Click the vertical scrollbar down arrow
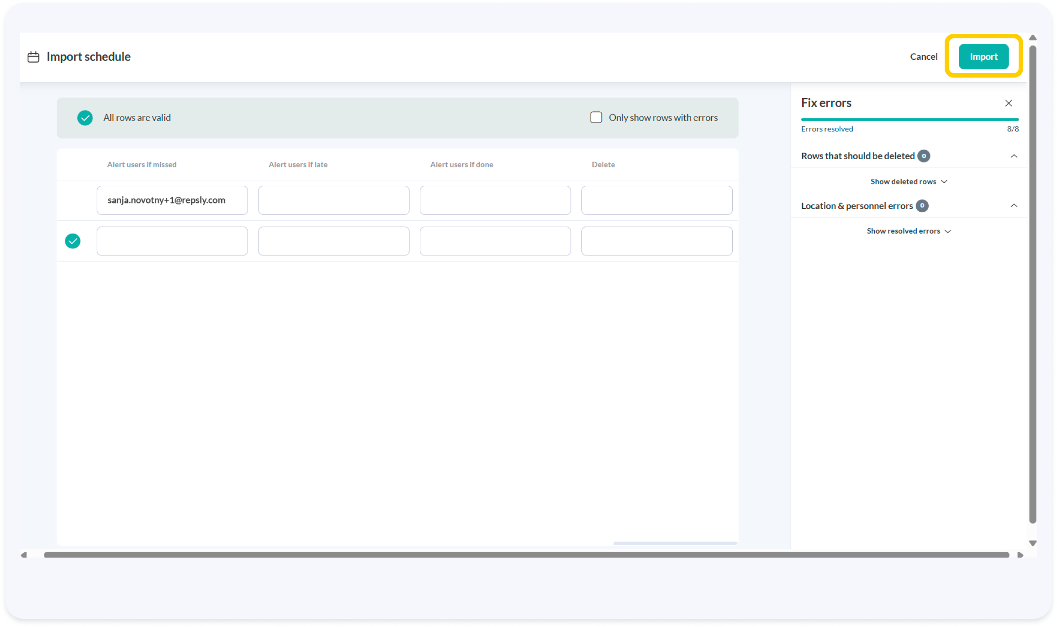 [x=1032, y=543]
